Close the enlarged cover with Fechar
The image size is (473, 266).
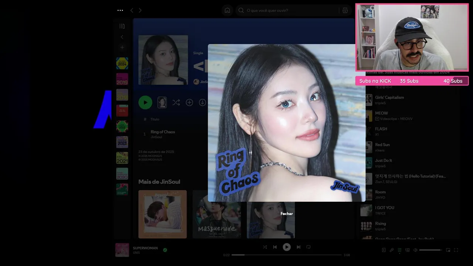click(286, 214)
